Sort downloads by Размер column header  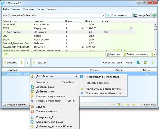coord(94,70)
